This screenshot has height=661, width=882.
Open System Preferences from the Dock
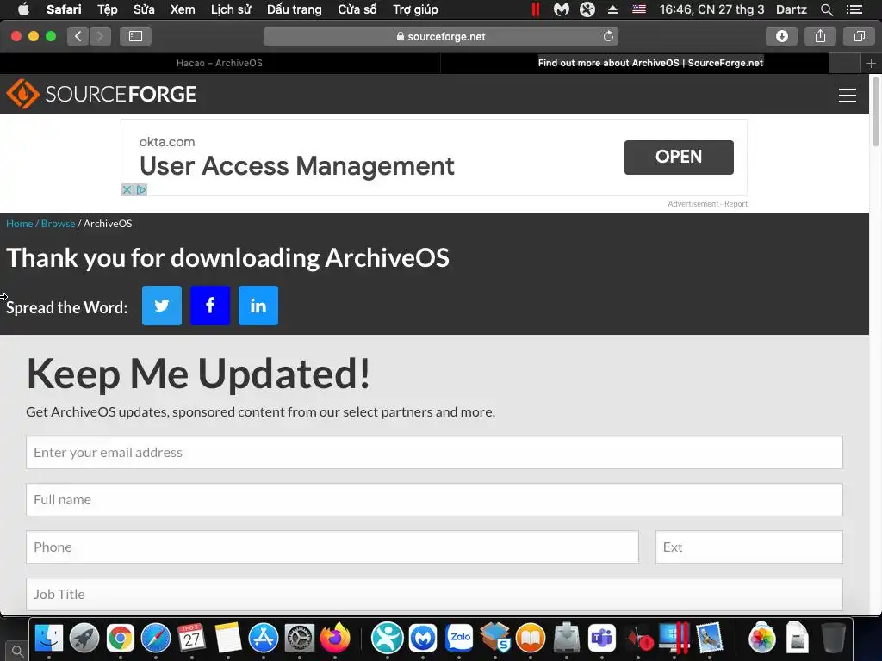point(299,638)
